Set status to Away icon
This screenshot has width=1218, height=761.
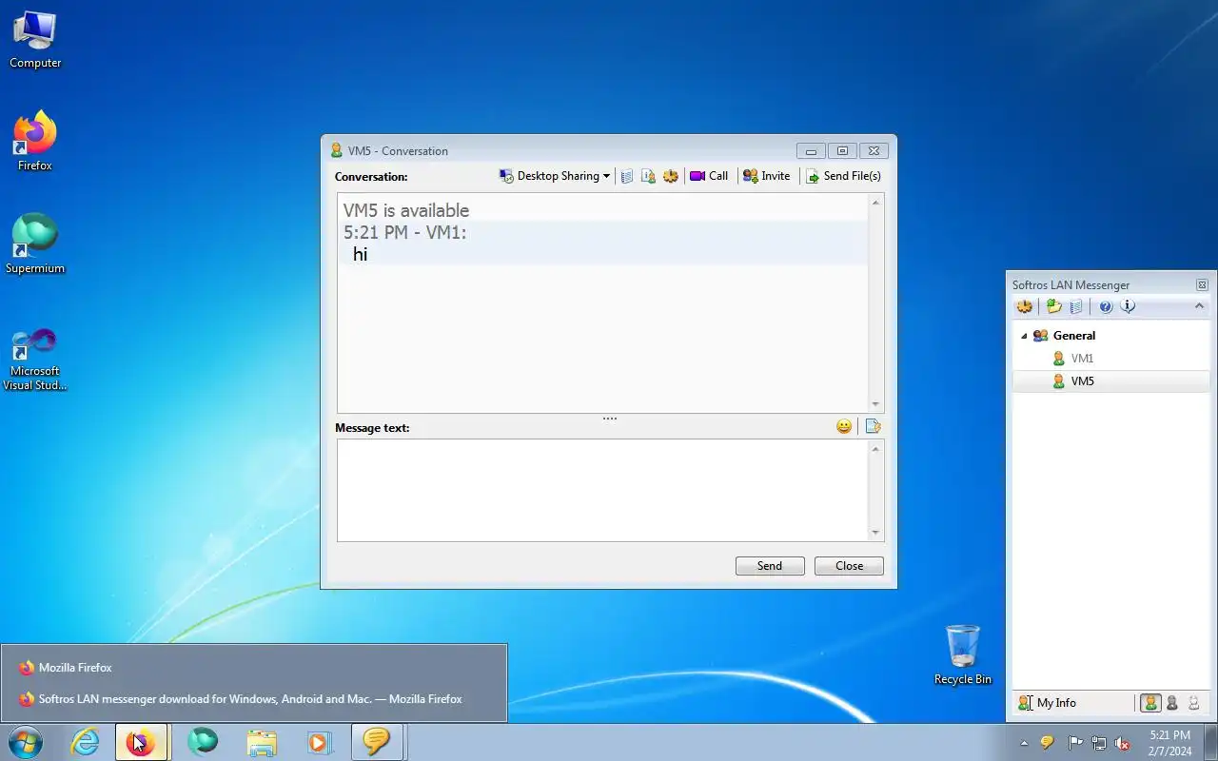click(x=1193, y=703)
